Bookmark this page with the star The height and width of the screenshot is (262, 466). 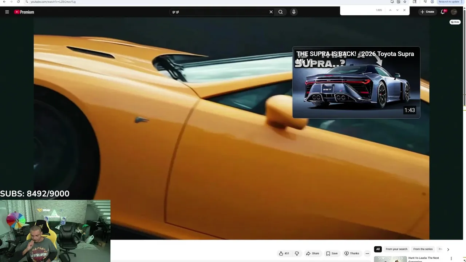[405, 2]
